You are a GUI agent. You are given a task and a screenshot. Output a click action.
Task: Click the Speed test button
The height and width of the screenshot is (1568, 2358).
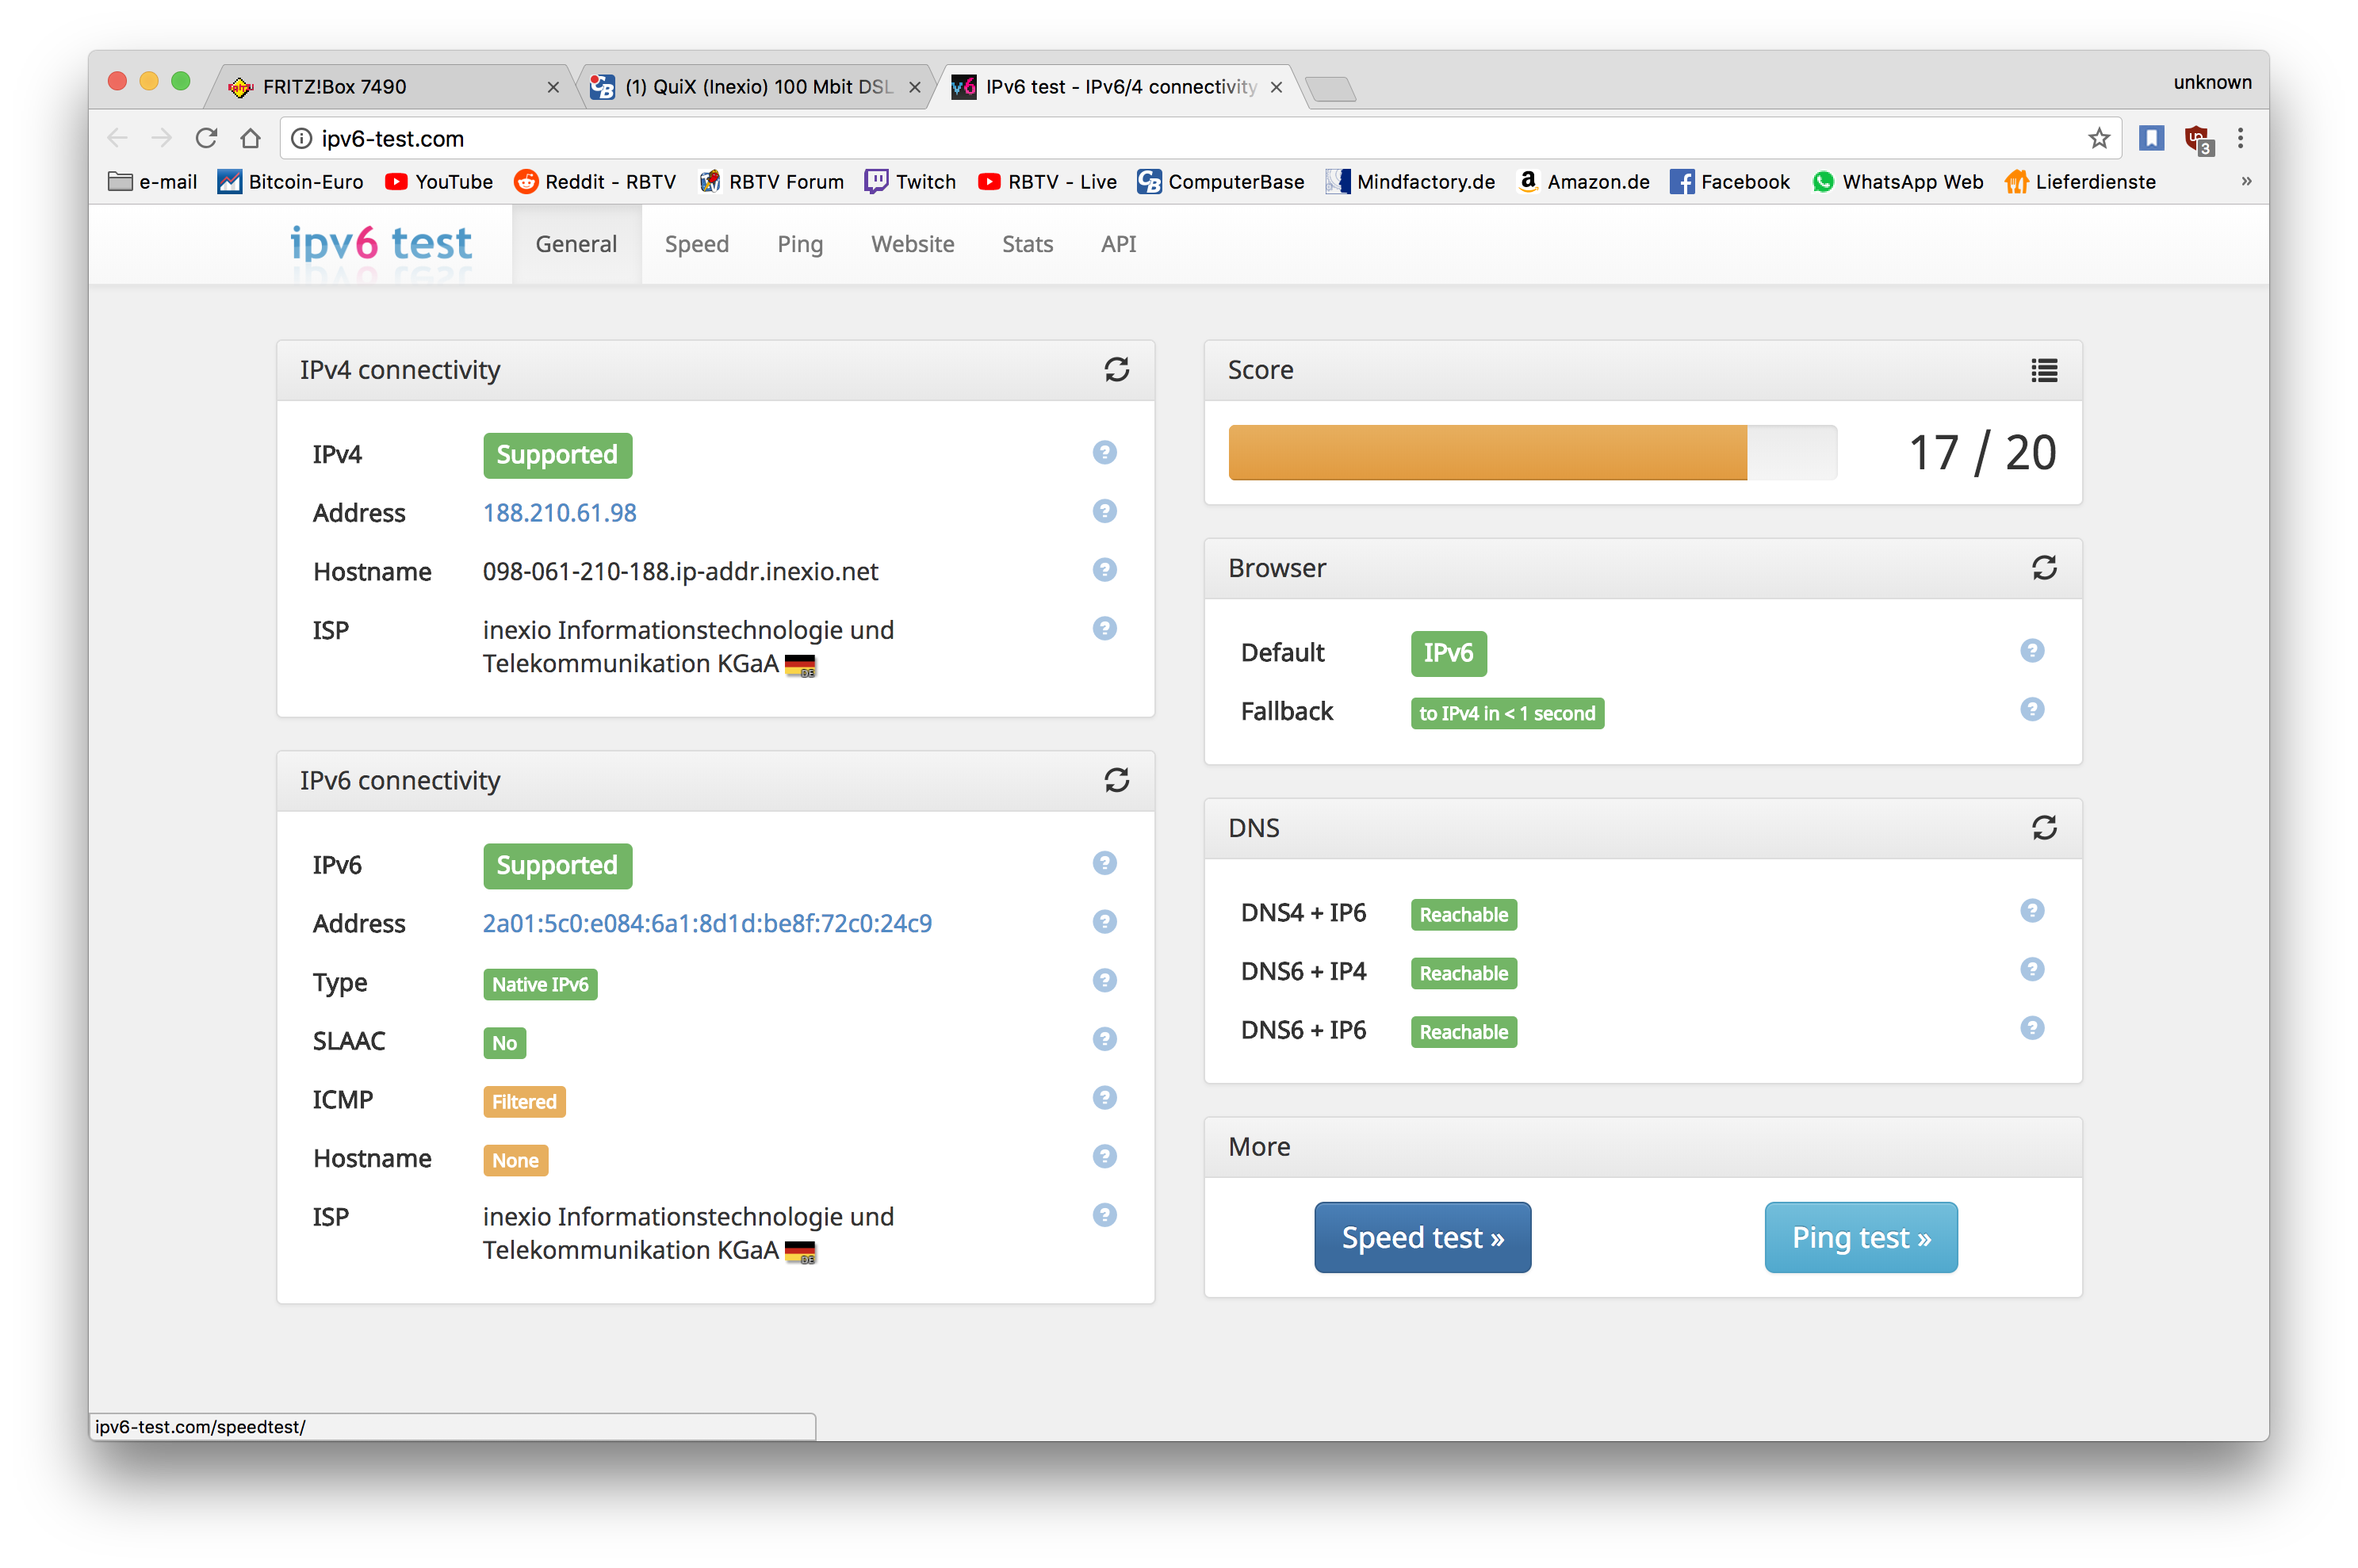1421,1237
